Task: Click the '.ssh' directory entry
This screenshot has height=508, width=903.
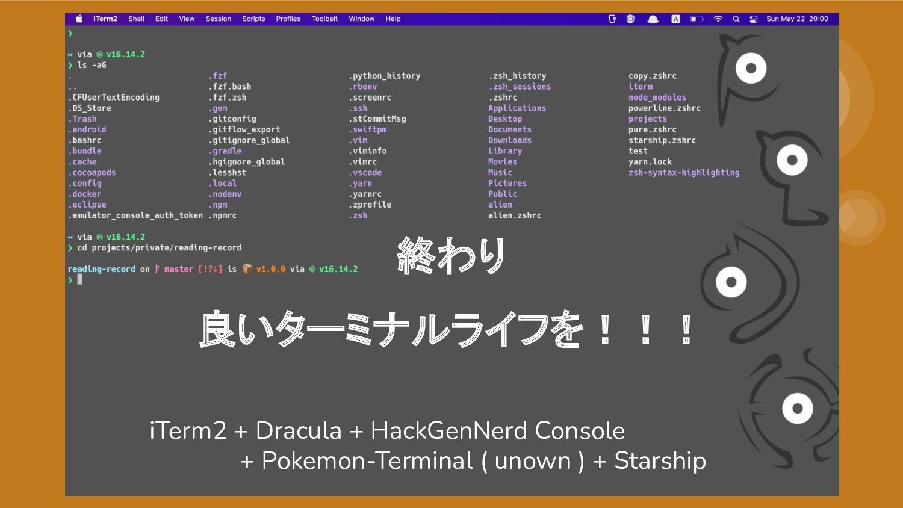Action: 358,108
